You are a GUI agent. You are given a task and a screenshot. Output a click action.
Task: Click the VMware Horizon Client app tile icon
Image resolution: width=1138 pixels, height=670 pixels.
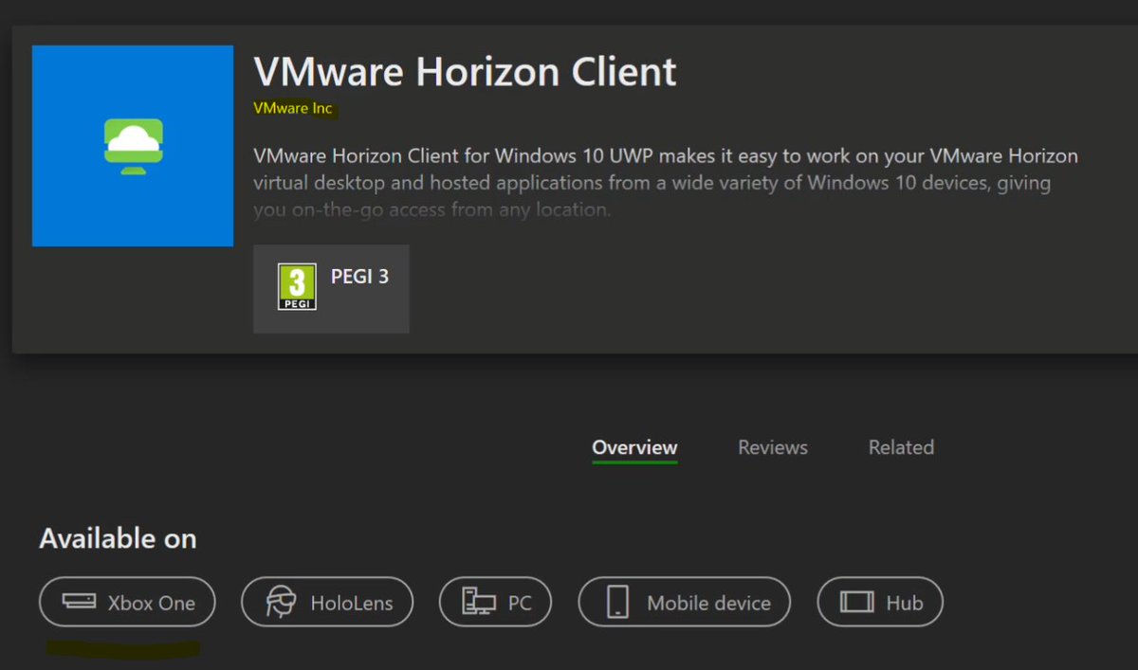point(133,146)
